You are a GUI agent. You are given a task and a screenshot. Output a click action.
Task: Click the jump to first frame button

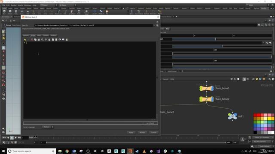click(4, 138)
